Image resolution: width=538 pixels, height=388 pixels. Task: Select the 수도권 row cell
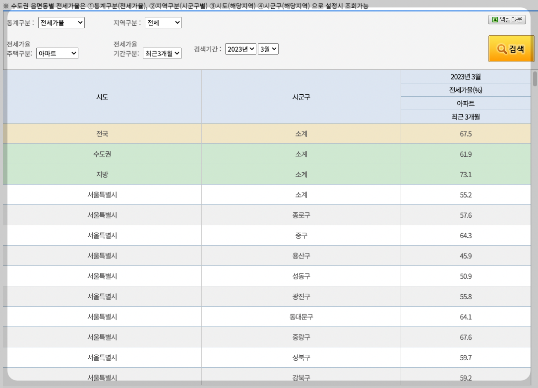(102, 154)
